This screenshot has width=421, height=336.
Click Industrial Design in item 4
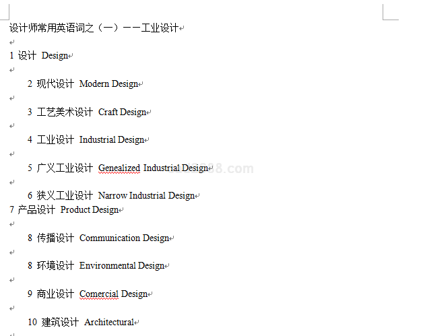(112, 140)
